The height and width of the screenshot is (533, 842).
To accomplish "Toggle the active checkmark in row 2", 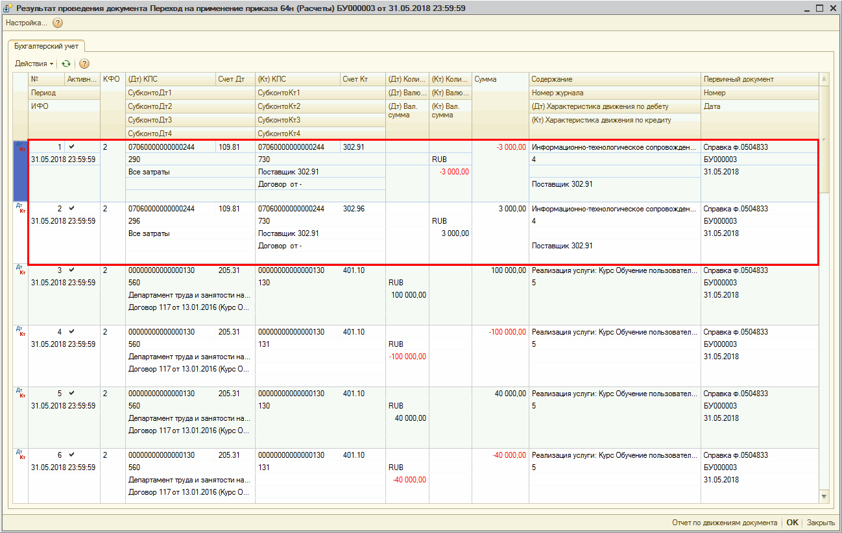I will 71,208.
